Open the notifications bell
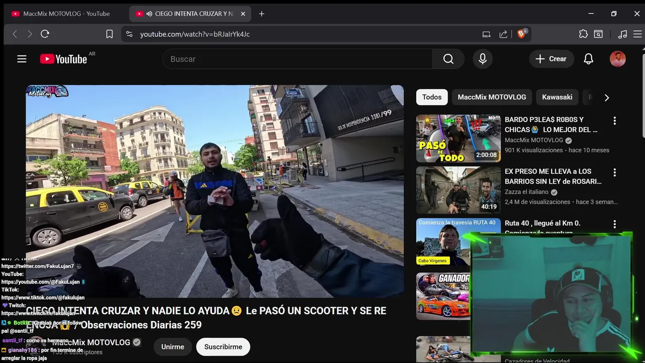 (589, 59)
